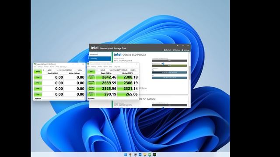Open the test count dropdown in the P5800x window
This screenshot has height=157, width=280.
pos(44,70)
